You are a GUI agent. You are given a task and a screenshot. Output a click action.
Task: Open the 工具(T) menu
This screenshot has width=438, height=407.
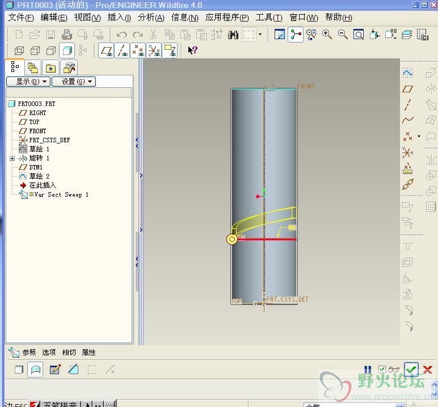tap(269, 18)
